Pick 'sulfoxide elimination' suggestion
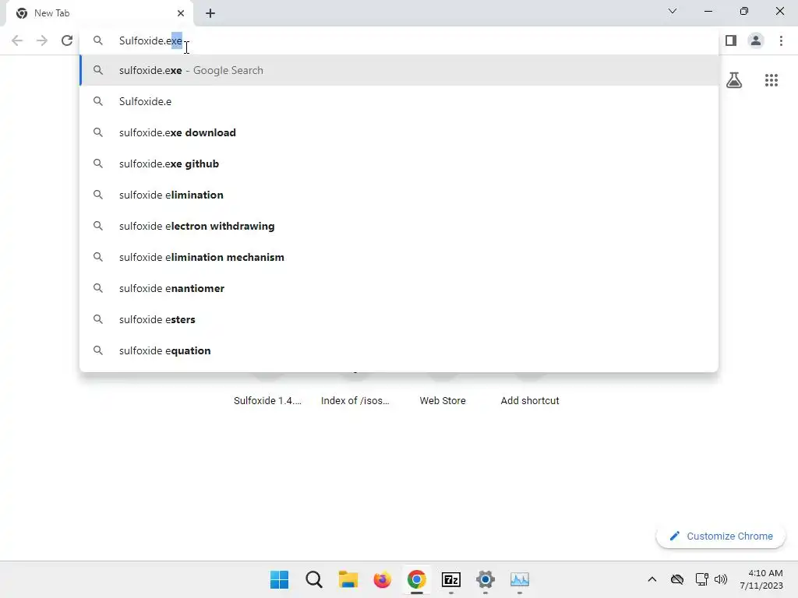The height and width of the screenshot is (598, 798). [399, 195]
